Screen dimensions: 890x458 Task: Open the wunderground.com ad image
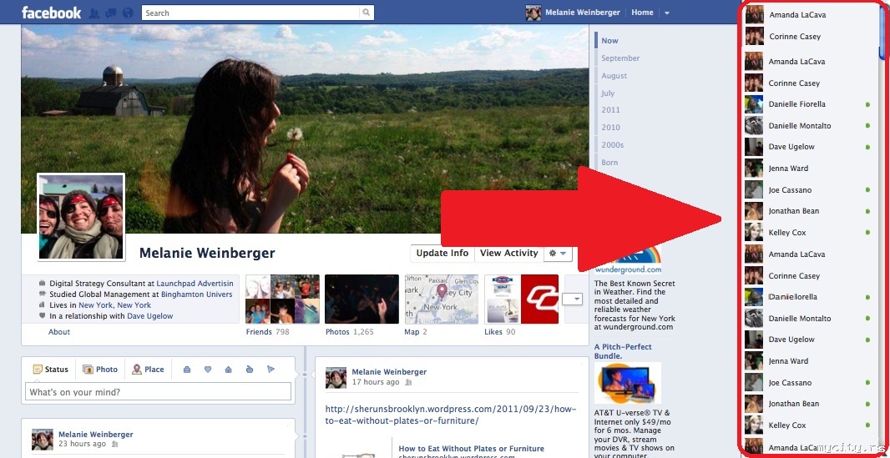pos(628,261)
